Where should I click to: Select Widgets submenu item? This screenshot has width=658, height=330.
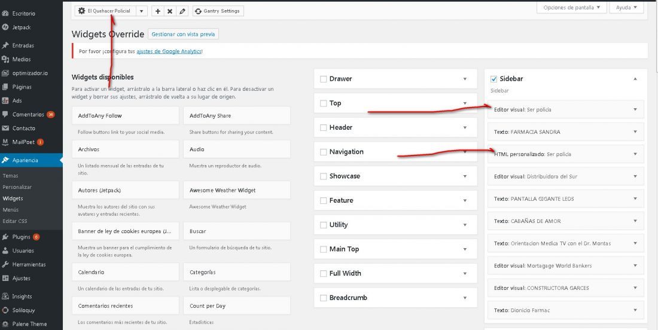[x=13, y=198]
